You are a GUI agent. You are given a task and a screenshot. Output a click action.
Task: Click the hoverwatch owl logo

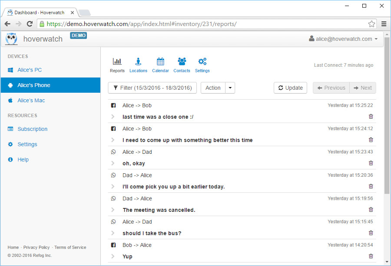pos(11,39)
